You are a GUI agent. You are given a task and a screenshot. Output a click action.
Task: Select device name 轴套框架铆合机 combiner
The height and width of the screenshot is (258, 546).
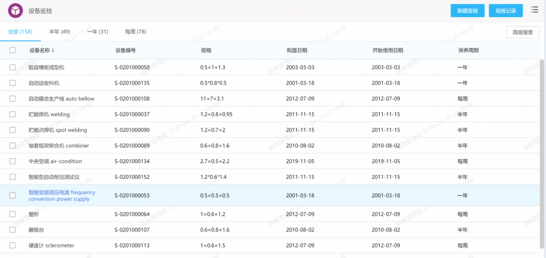point(59,146)
